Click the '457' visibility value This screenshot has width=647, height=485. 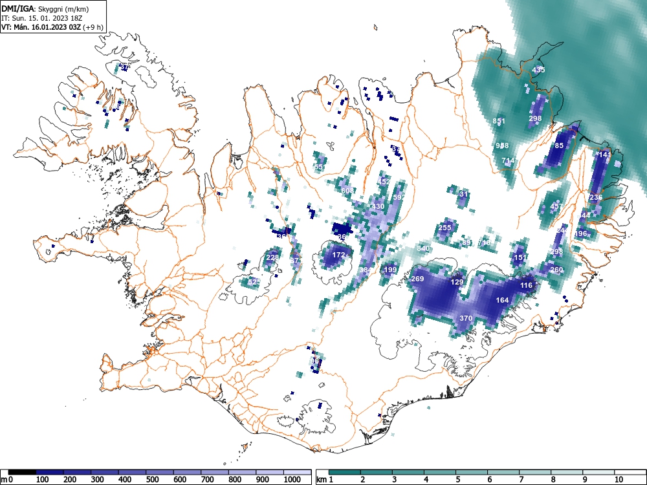[556, 206]
